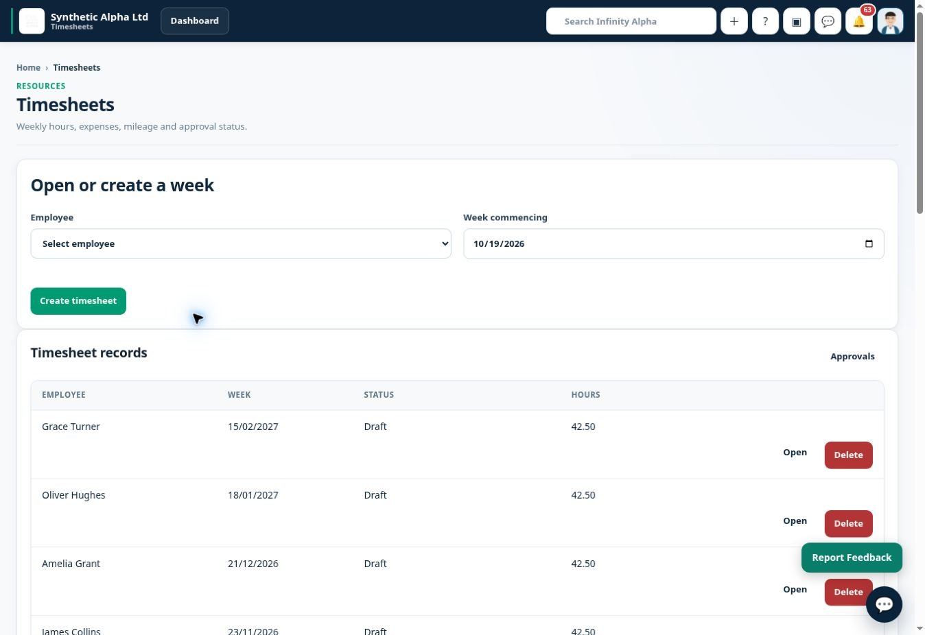
Task: Open Grace Turner's timesheet
Action: tap(795, 453)
